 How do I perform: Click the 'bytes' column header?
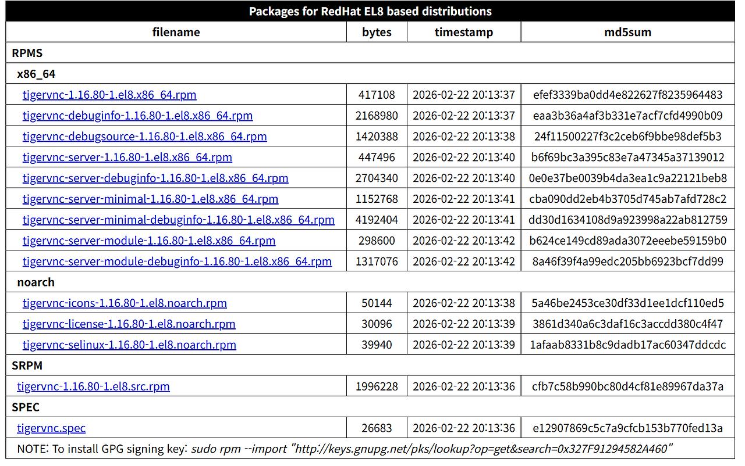coord(377,33)
